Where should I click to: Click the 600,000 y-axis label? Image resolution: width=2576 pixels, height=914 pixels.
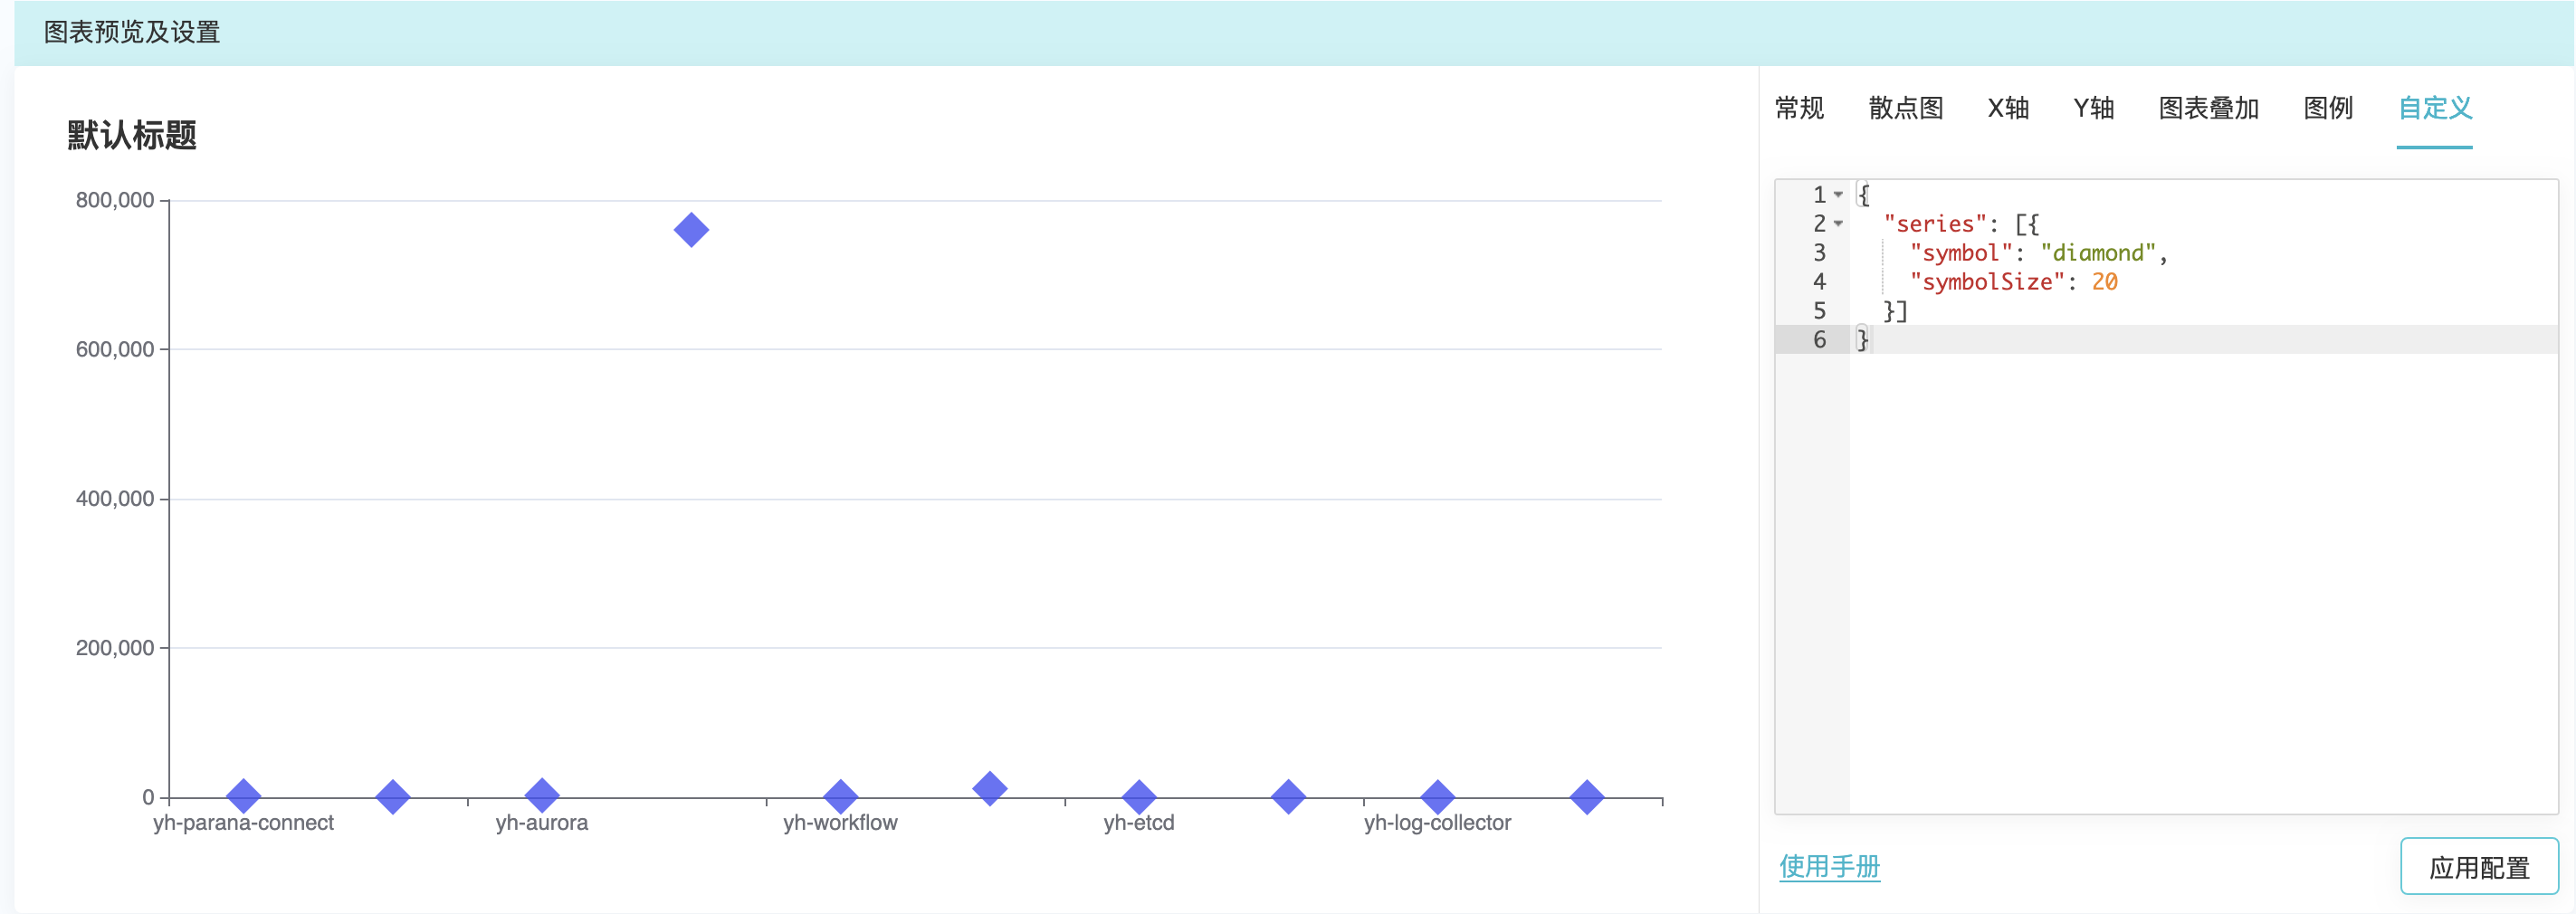pyautogui.click(x=115, y=349)
